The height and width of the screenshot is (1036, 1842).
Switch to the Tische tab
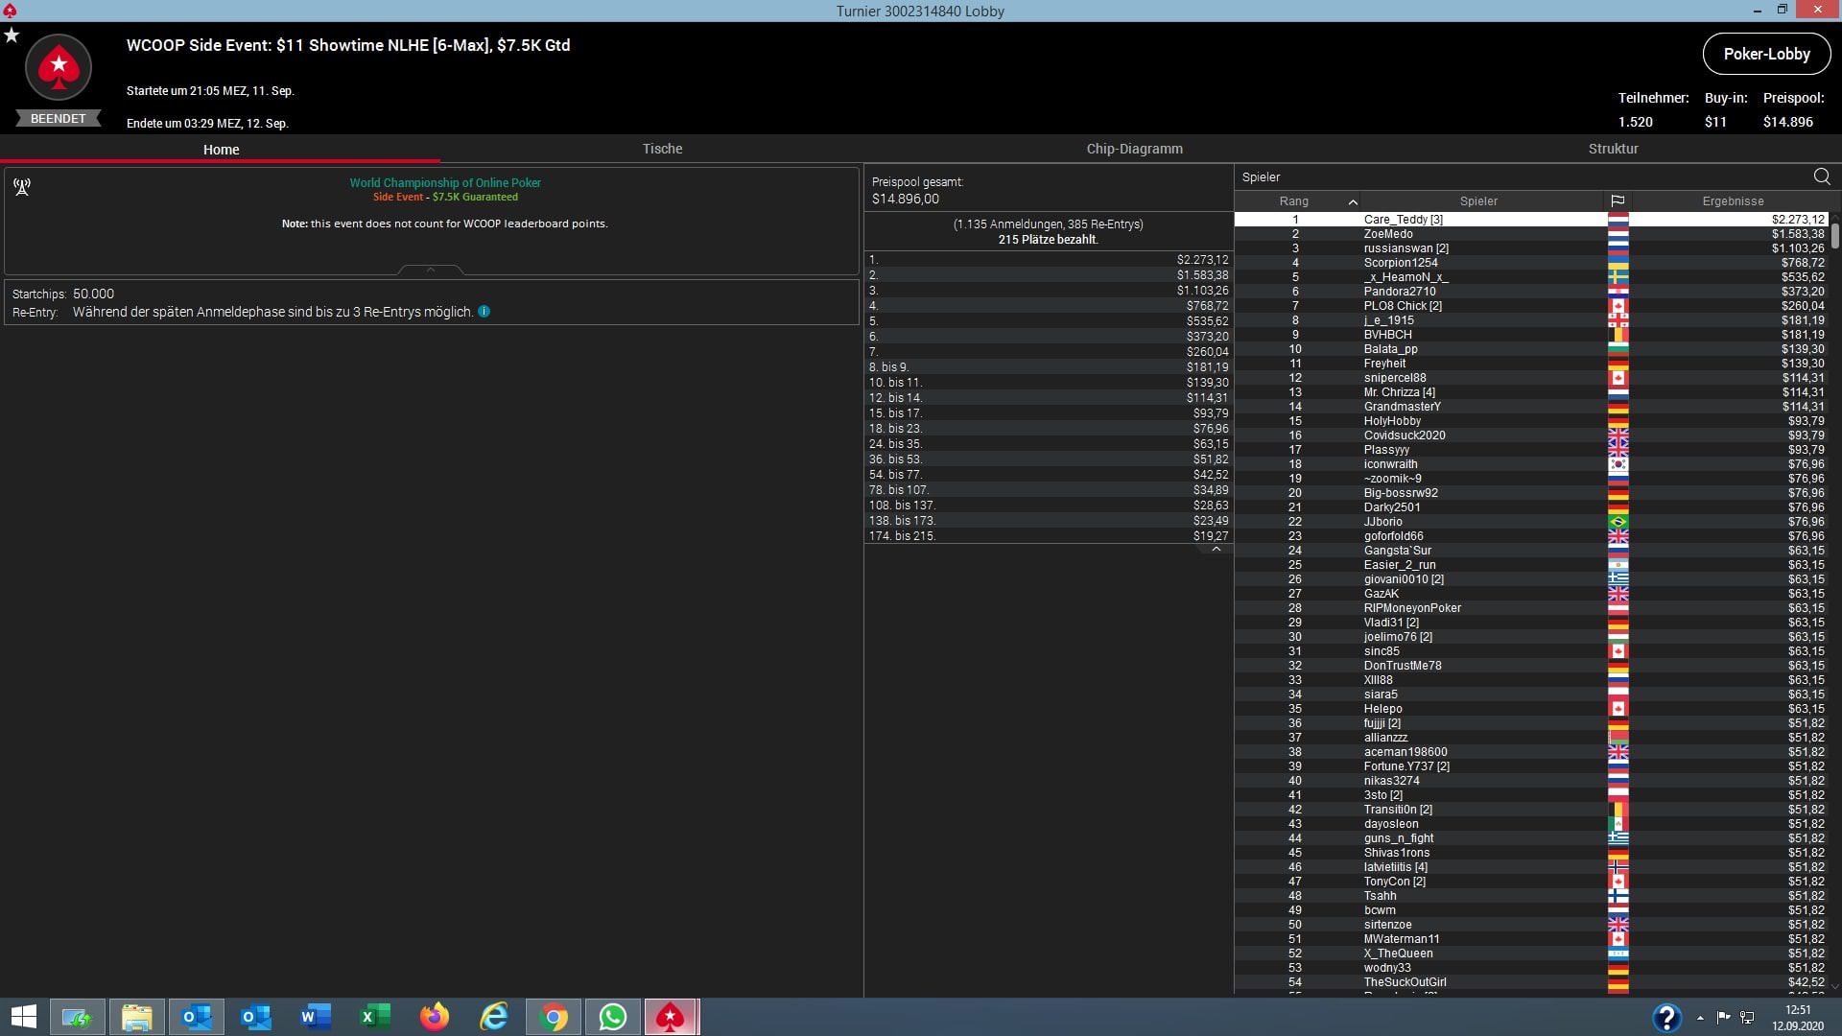(662, 149)
